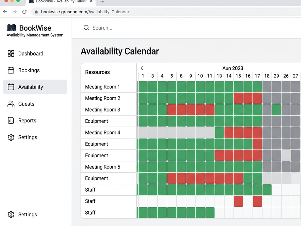Image resolution: width=301 pixels, height=226 pixels.
Task: Select Meeting Room 3 green cell on day 29
Action: click(x=276, y=110)
